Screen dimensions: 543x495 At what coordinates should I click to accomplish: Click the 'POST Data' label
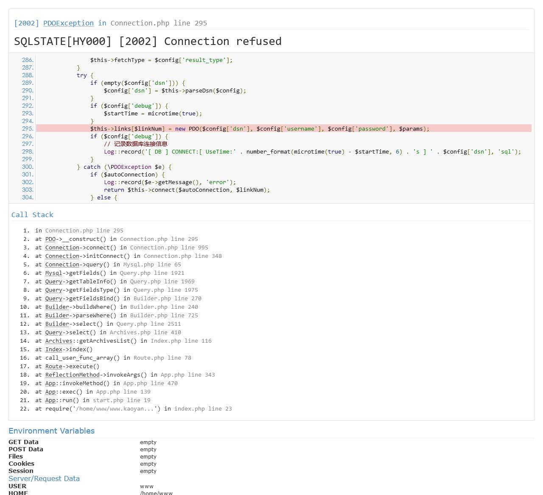pyautogui.click(x=26, y=449)
